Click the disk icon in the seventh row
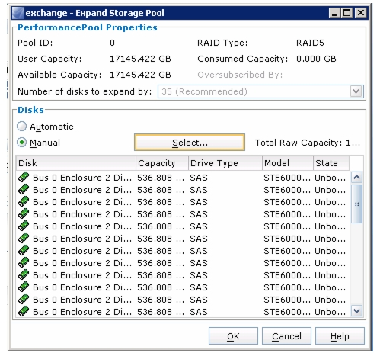Screen dimensions: 380x353 click(x=24, y=250)
